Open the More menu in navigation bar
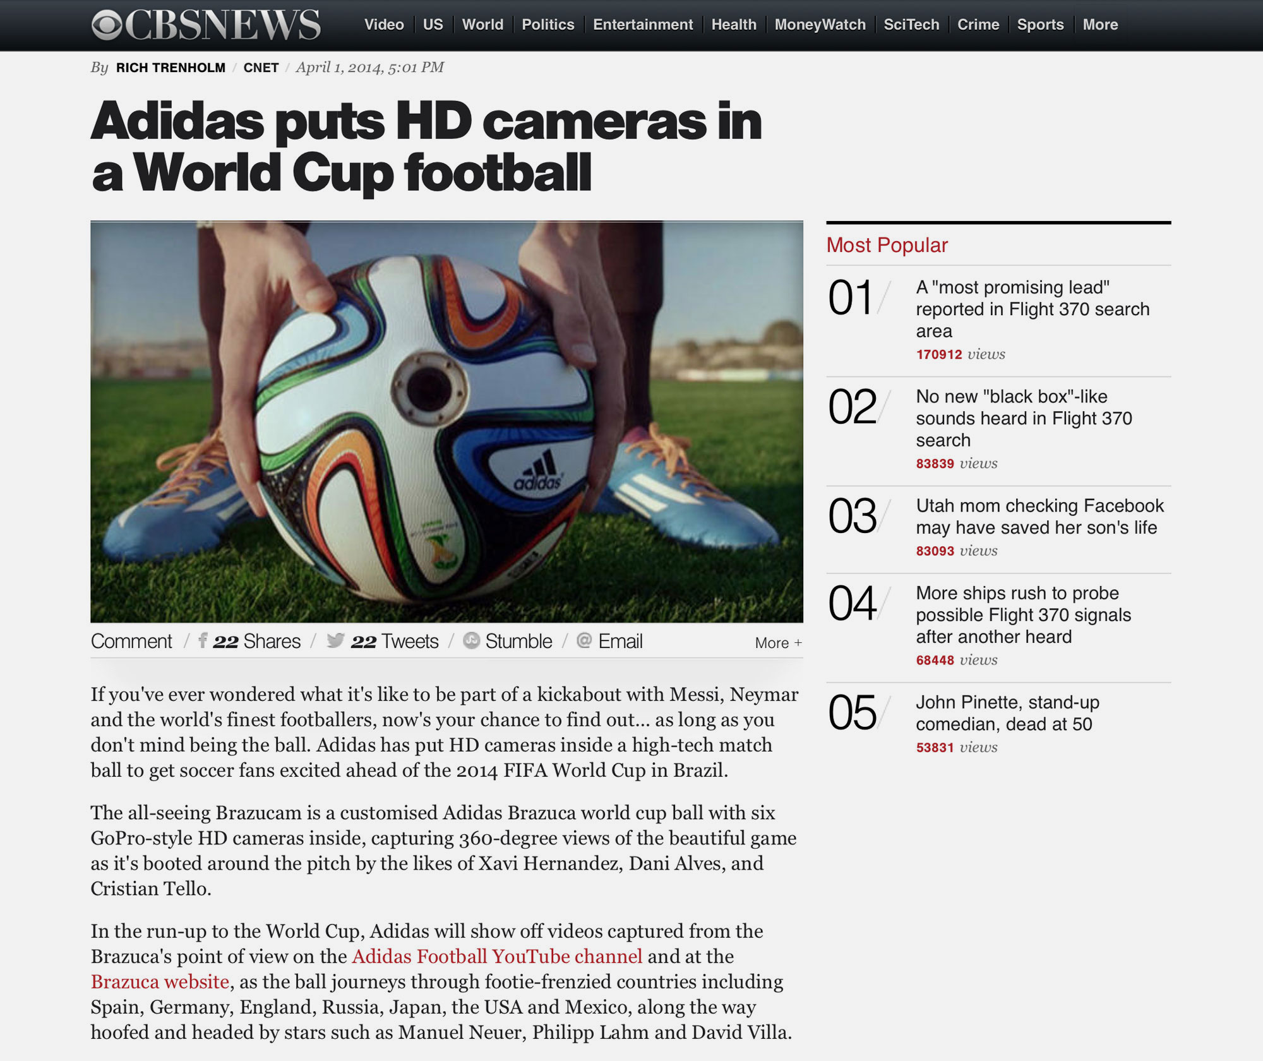The width and height of the screenshot is (1263, 1061). click(x=1100, y=25)
